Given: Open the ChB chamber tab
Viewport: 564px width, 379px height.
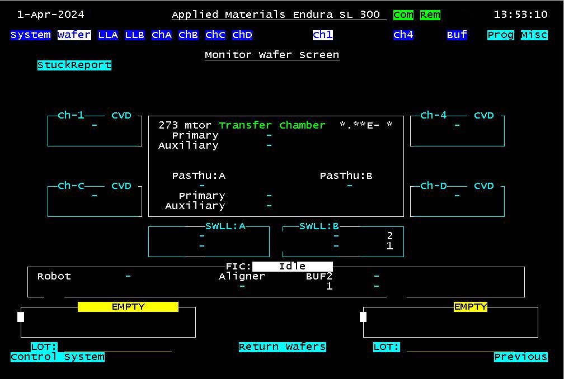Looking at the screenshot, I should pos(189,35).
